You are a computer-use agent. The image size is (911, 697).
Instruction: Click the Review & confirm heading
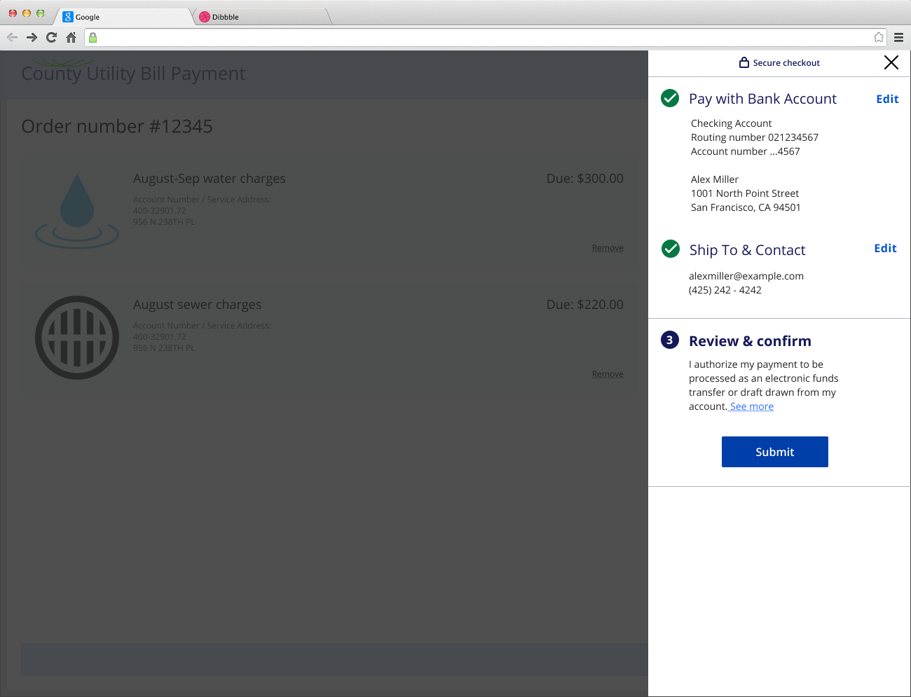click(x=750, y=341)
